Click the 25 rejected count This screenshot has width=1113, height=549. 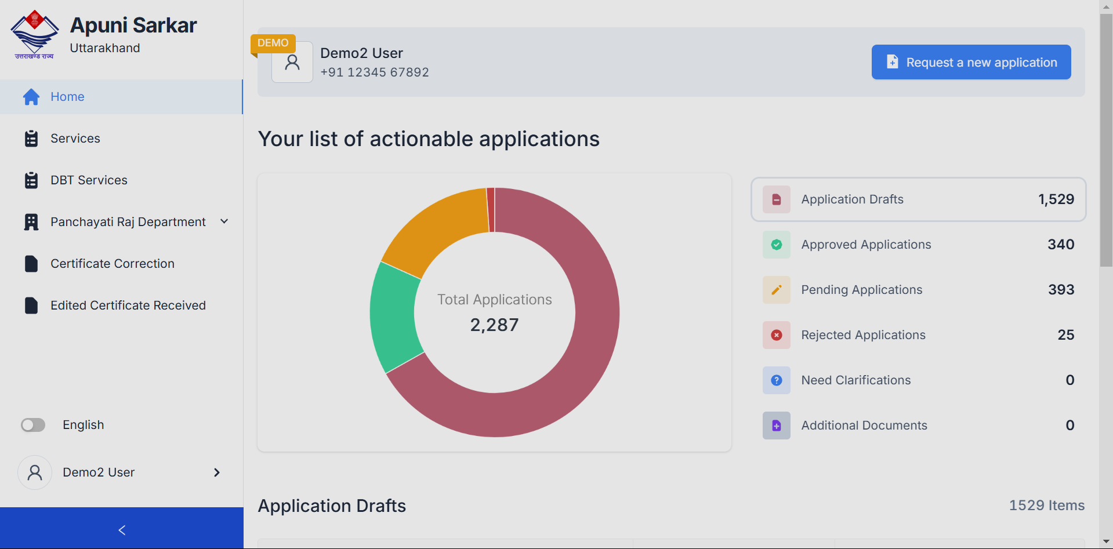1066,335
